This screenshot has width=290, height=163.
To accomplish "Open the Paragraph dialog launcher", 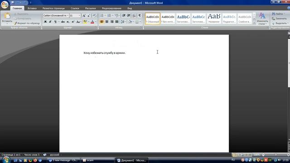I will 141,28.
